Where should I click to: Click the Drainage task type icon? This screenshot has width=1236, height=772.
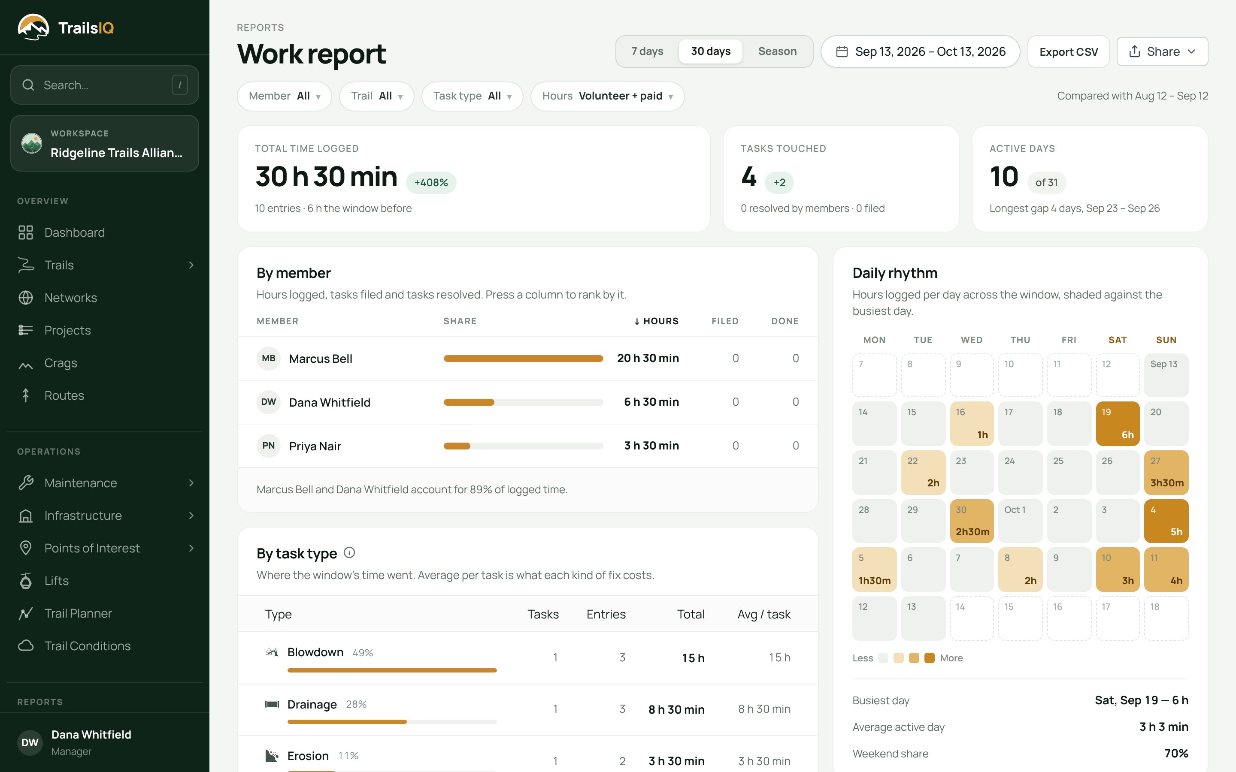[272, 704]
